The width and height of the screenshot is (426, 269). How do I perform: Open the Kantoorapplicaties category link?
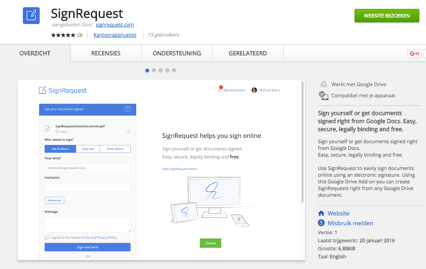[x=115, y=35]
